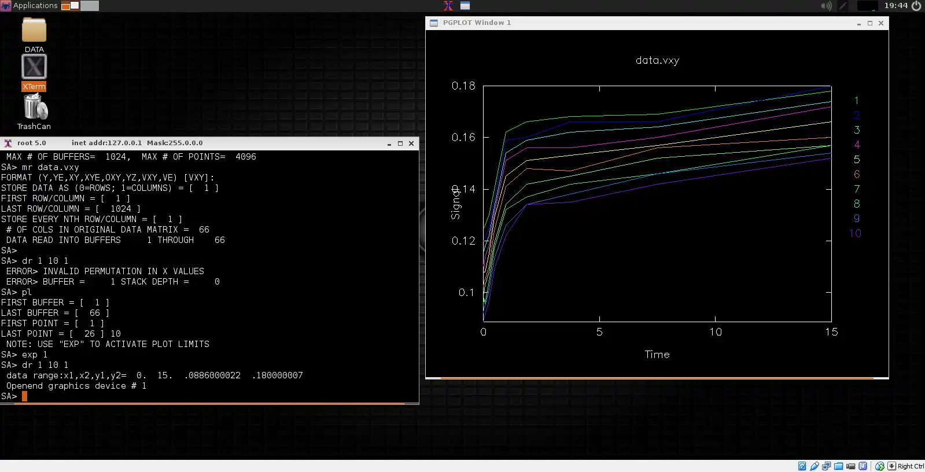Screen dimensions: 925x472
Task: Click the PGPLOT Window 1 title bar icon
Action: pyautogui.click(x=434, y=23)
